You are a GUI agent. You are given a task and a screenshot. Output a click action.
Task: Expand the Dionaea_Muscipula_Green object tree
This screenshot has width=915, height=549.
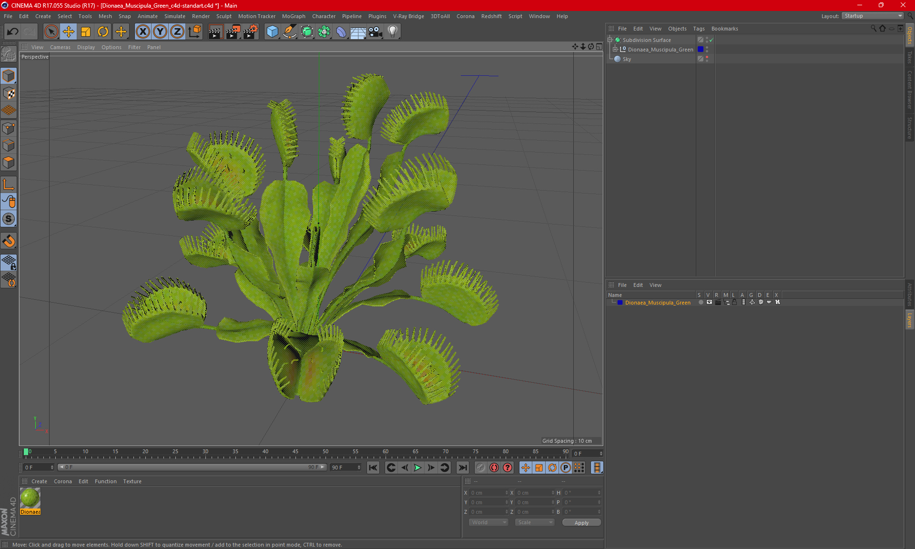click(x=615, y=49)
